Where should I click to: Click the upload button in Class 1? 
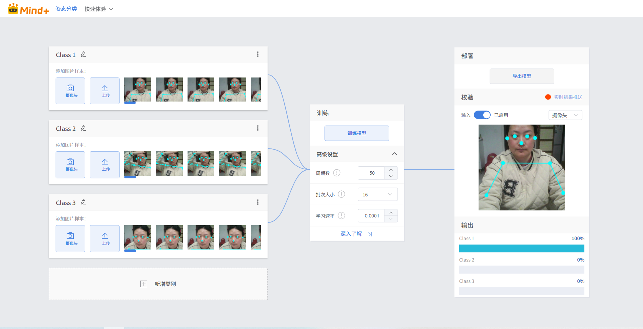click(104, 91)
